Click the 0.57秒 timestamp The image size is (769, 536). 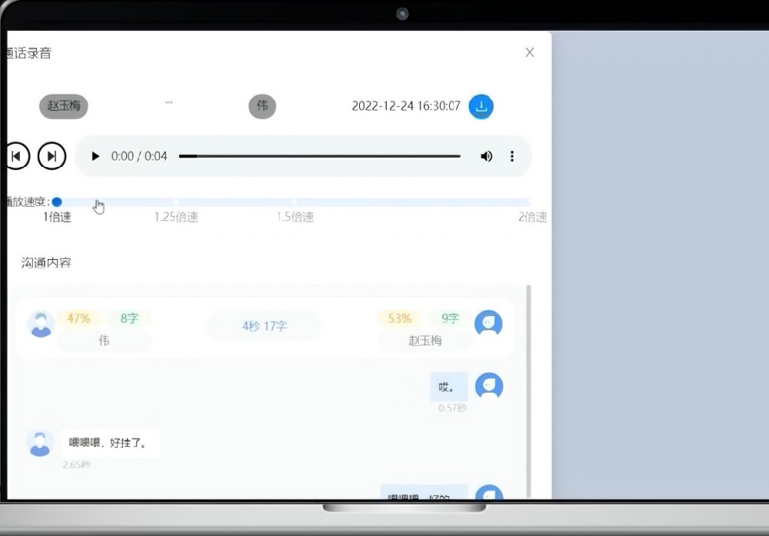pyautogui.click(x=452, y=408)
